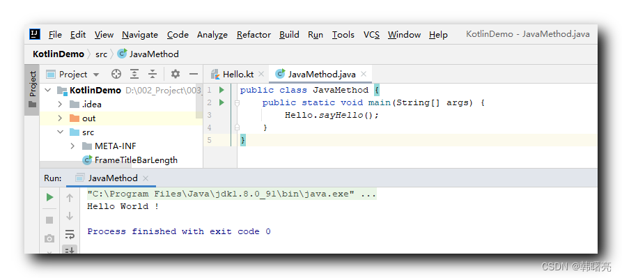This screenshot has width=622, height=278.
Task: Close JavaMethod run tab
Action: pyautogui.click(x=145, y=178)
